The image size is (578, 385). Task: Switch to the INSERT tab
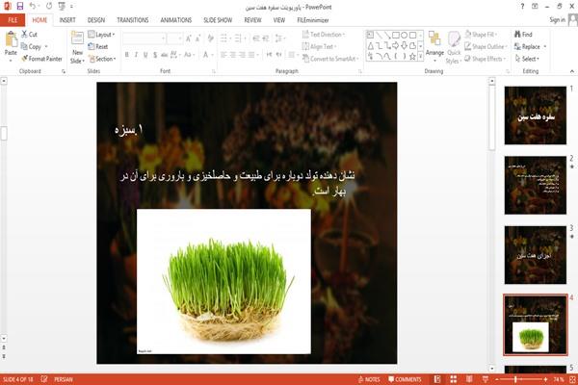pos(67,20)
